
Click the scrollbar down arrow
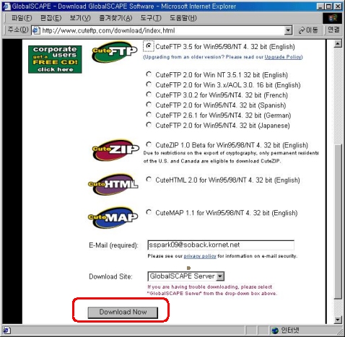point(338,320)
